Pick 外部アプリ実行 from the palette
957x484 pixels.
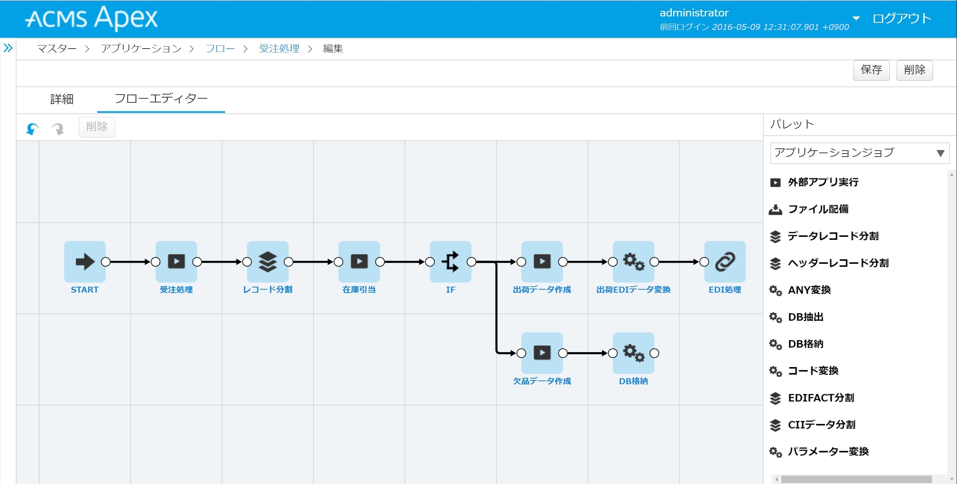(814, 182)
